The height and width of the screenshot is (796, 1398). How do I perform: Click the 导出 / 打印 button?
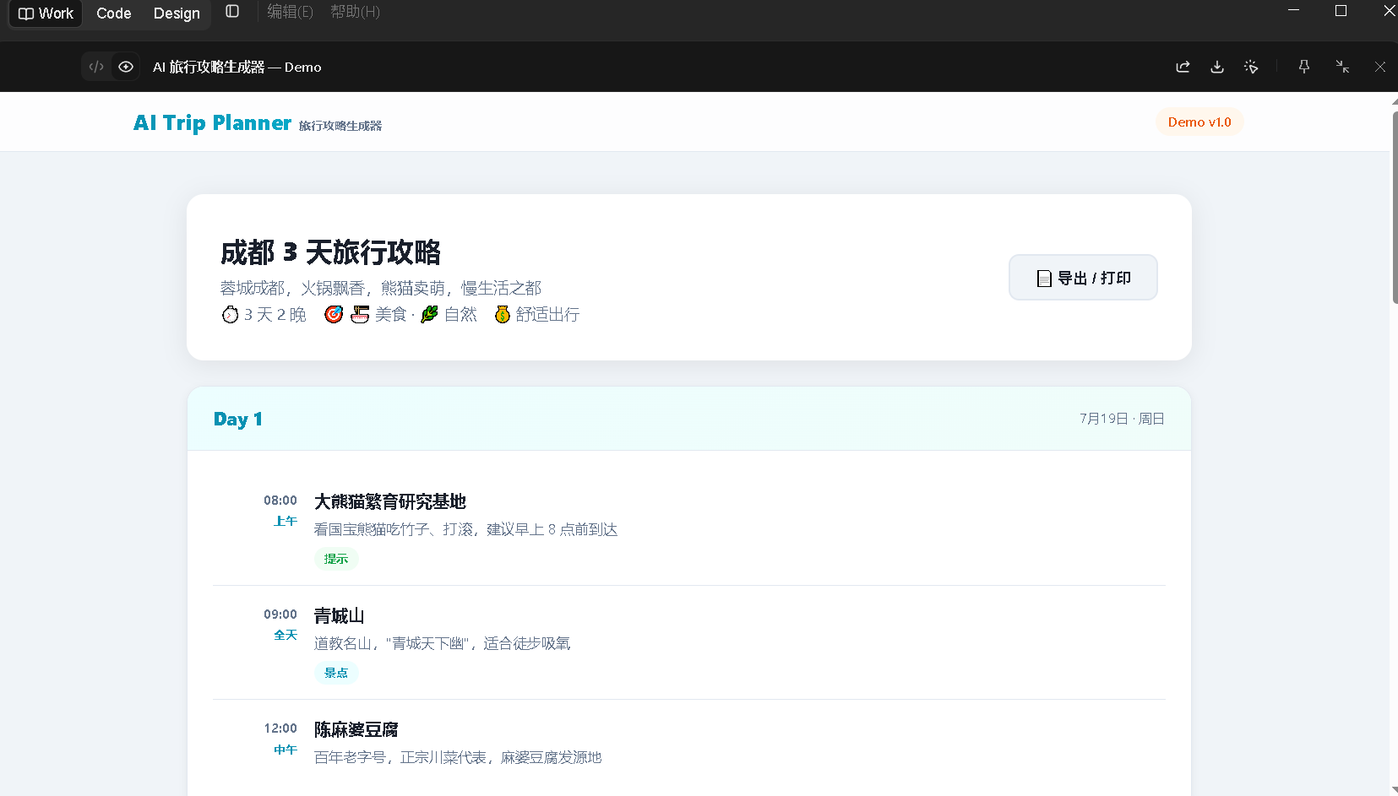(1083, 278)
